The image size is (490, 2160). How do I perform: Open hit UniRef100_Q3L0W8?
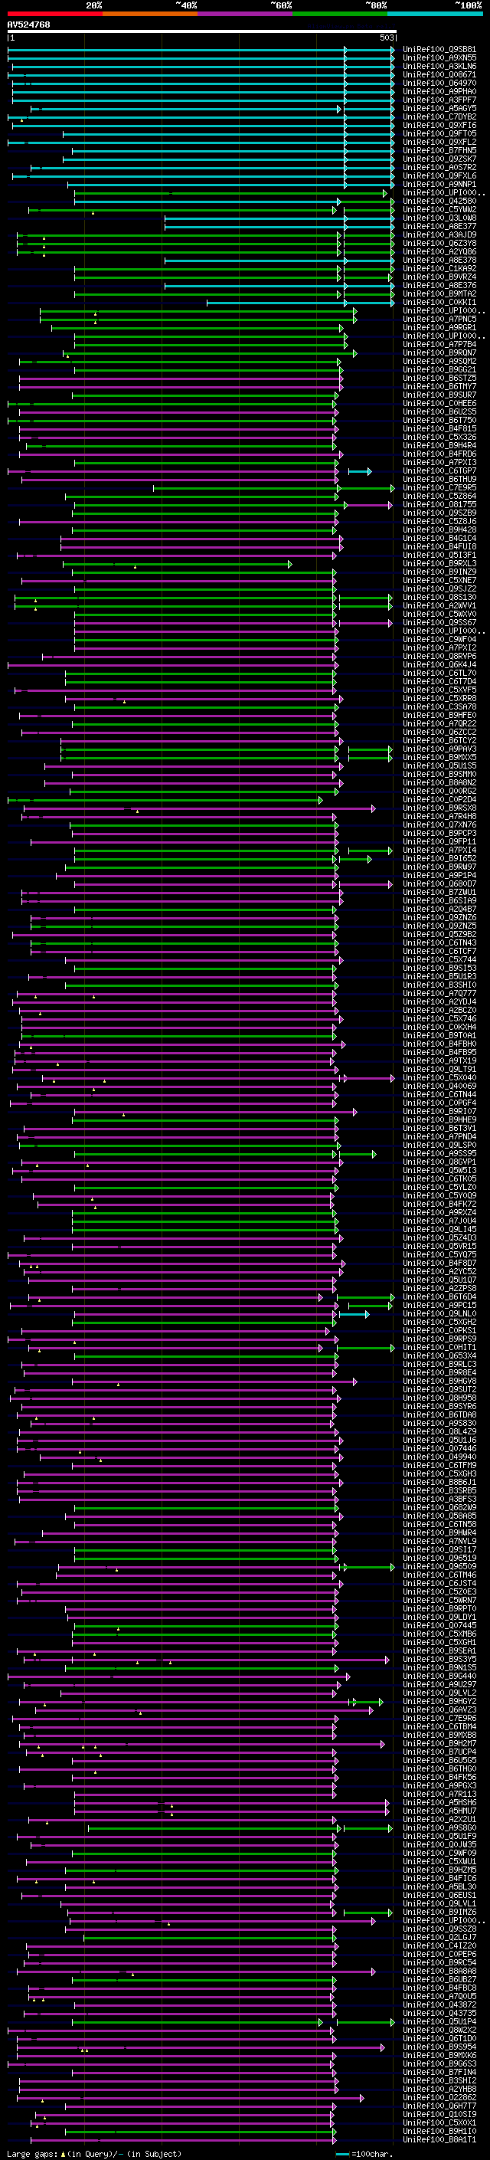click(x=439, y=218)
